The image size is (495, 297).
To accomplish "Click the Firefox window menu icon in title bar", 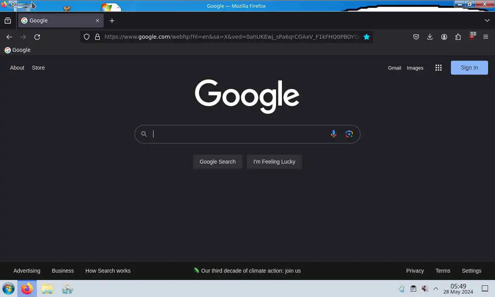I will (x=4, y=5).
